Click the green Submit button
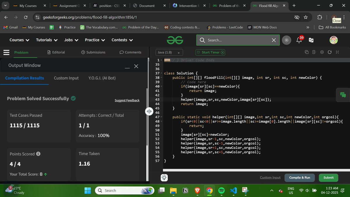Image resolution: width=350 pixels, height=197 pixels. click(328, 177)
